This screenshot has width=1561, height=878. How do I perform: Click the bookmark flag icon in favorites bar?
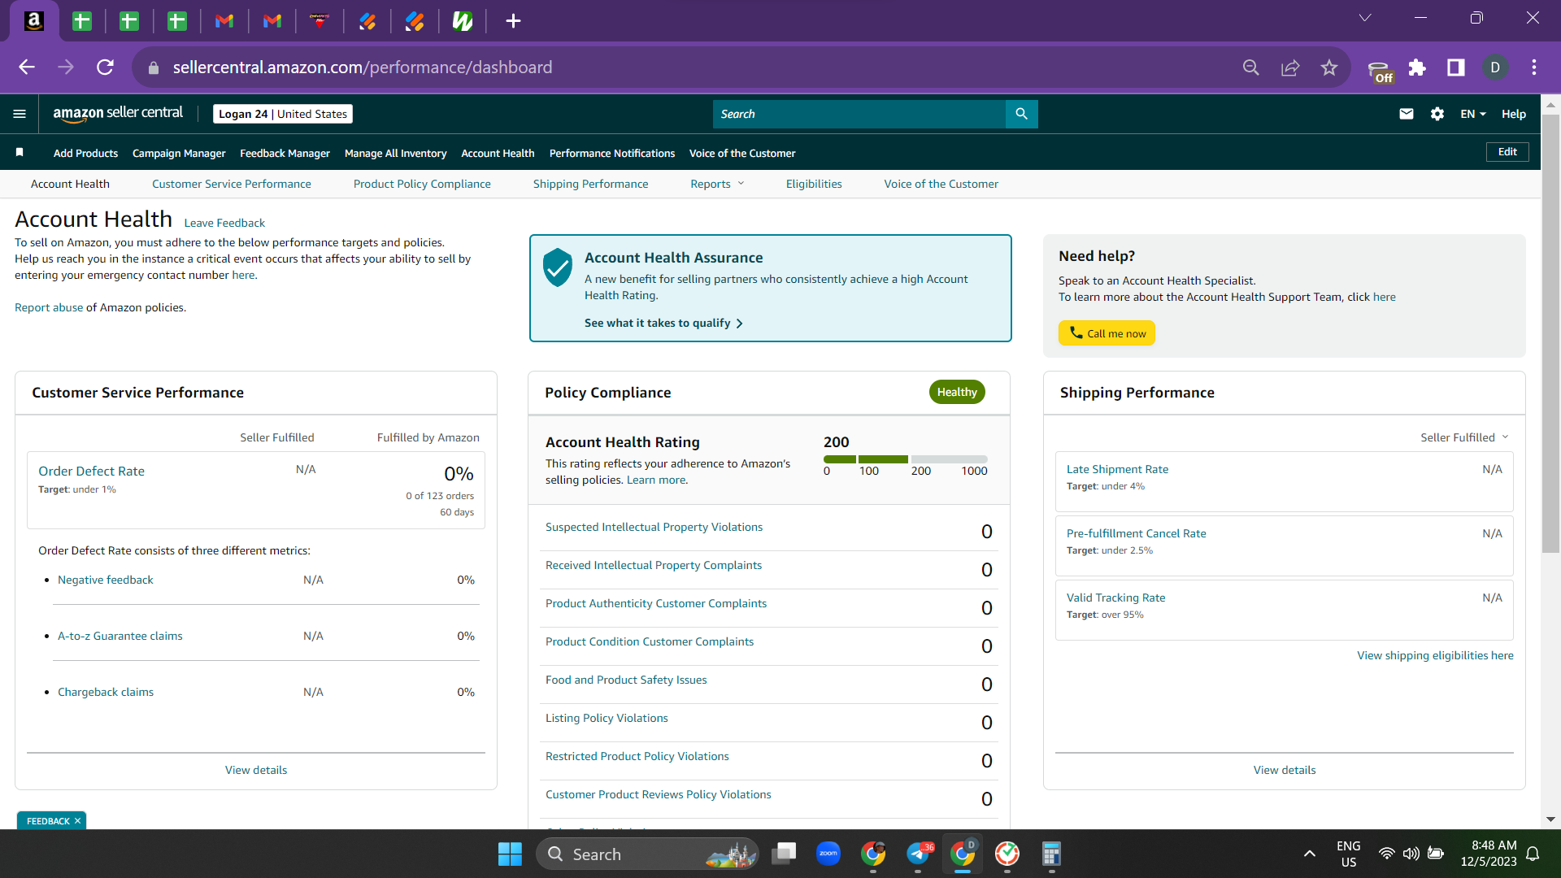pyautogui.click(x=20, y=152)
